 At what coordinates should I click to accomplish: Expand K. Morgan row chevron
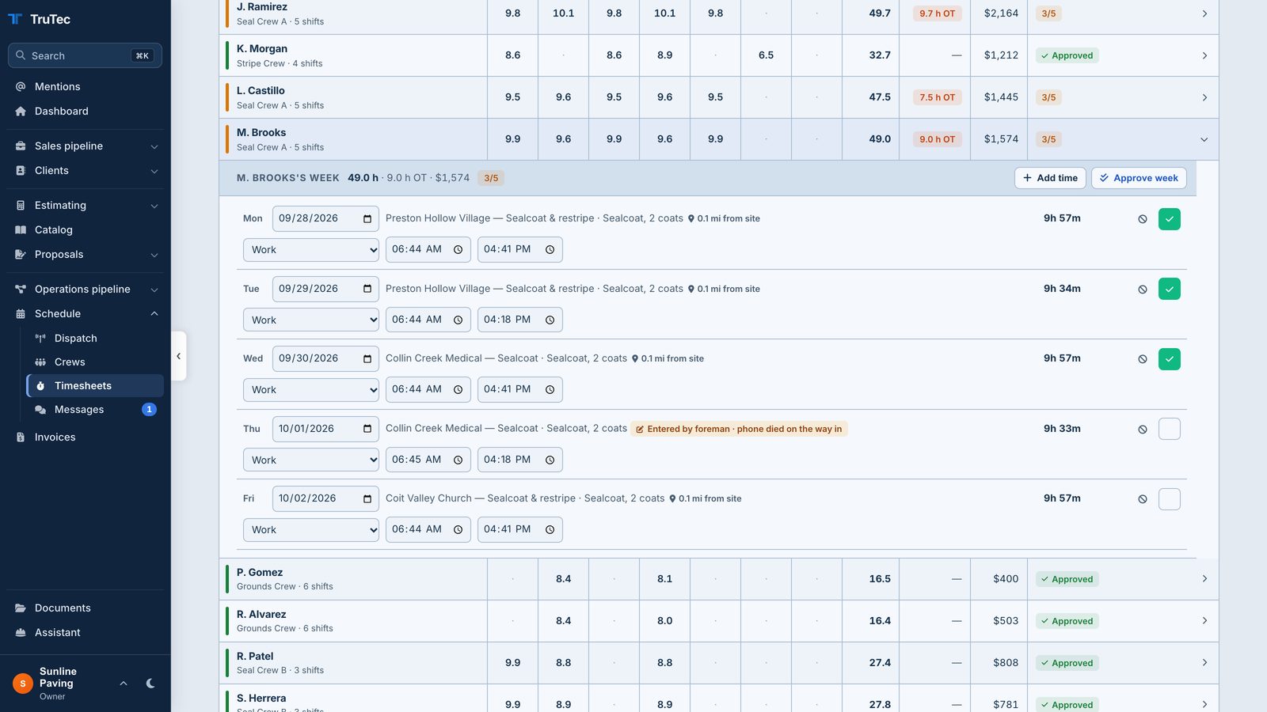[1204, 56]
